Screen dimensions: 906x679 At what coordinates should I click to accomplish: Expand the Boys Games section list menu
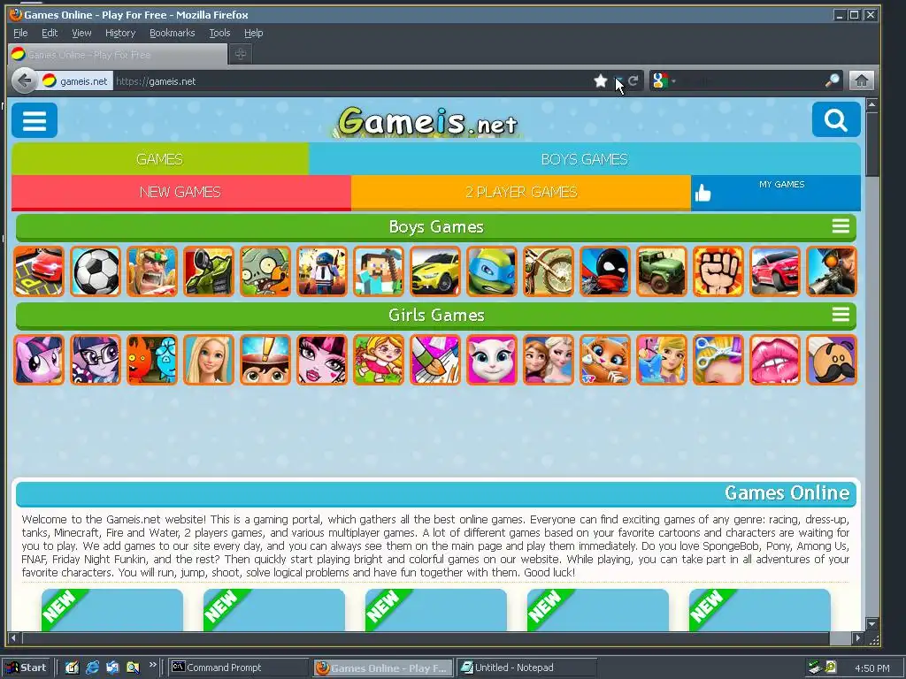click(841, 226)
